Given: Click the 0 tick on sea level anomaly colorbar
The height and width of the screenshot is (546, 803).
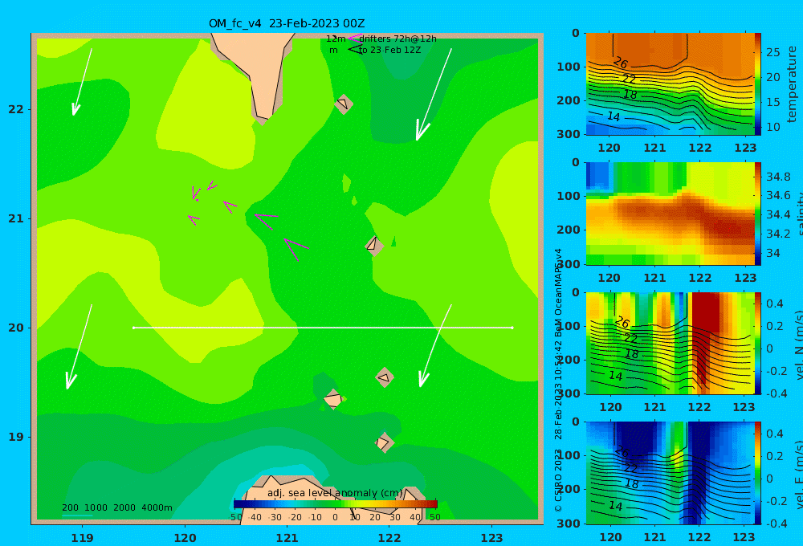Looking at the screenshot, I should 336,517.
